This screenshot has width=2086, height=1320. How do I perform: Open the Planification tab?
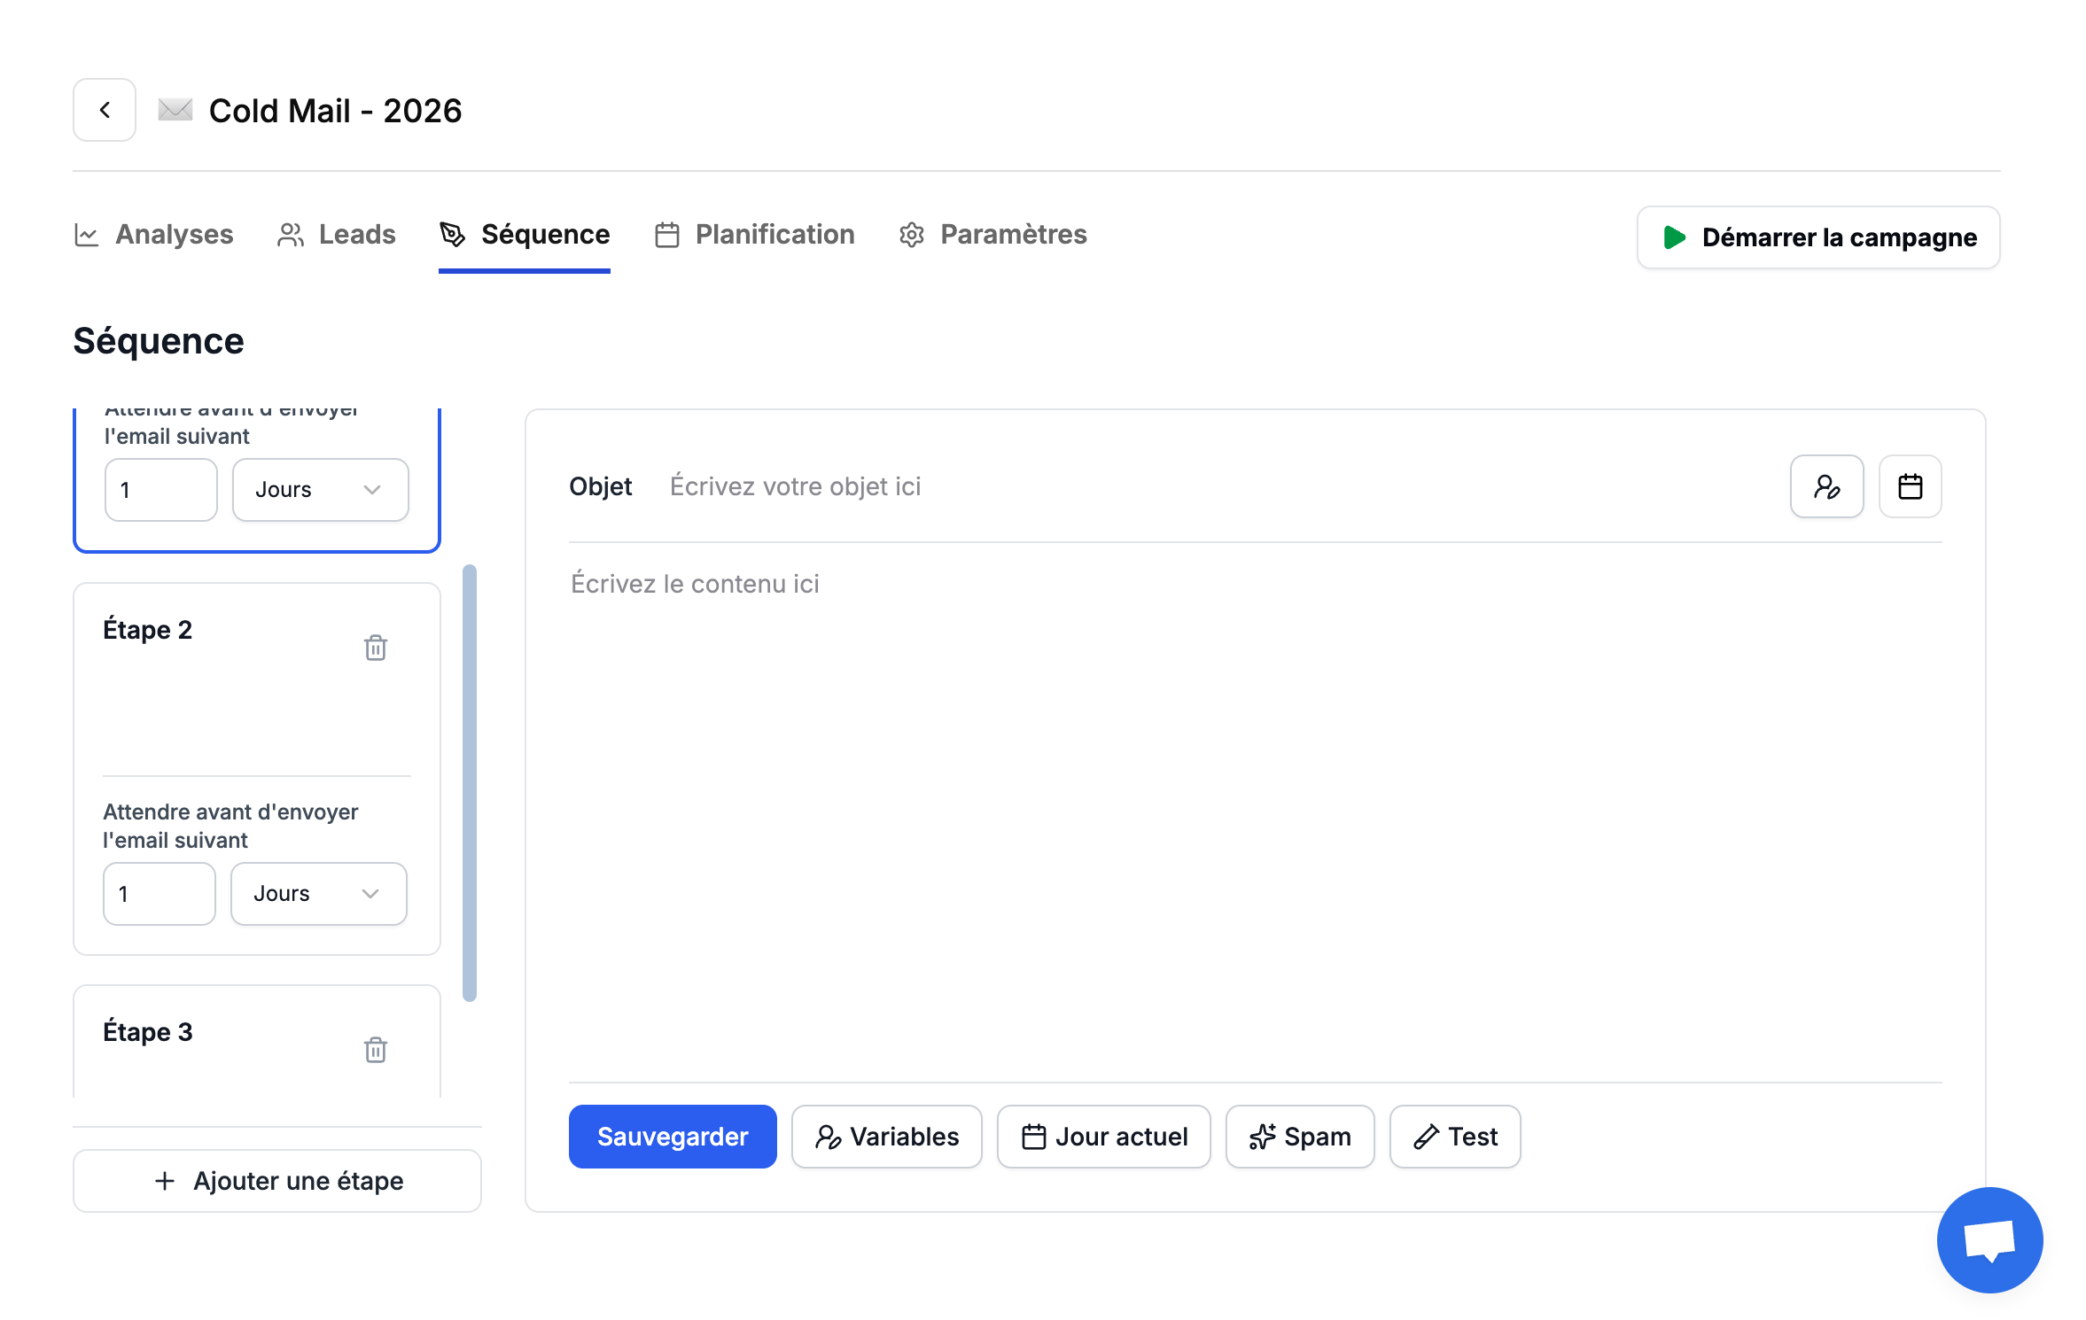point(755,235)
